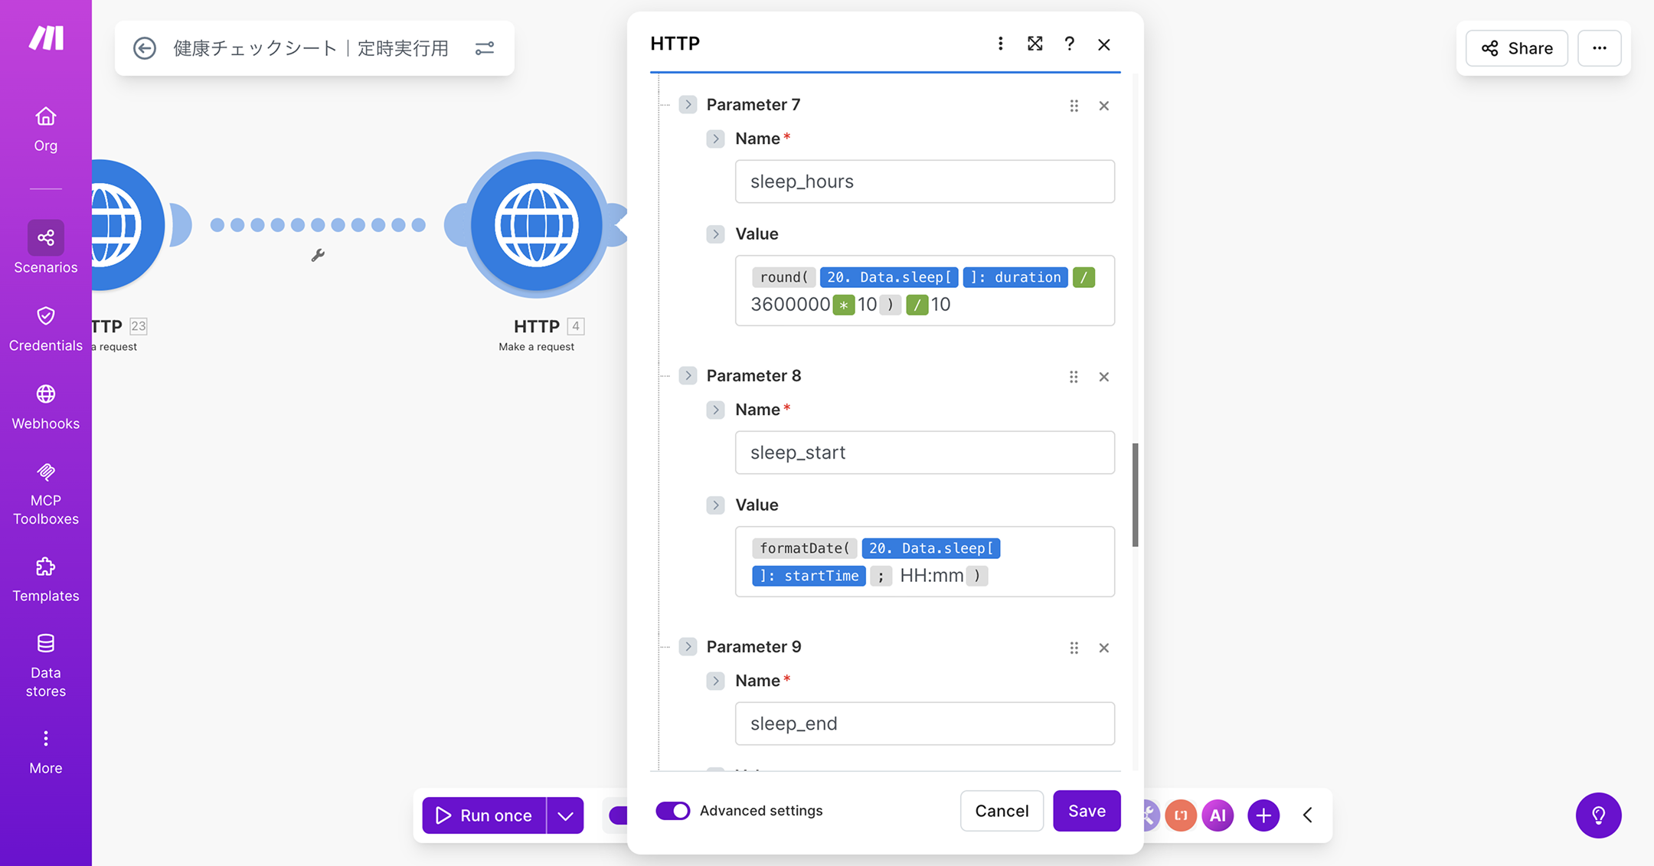Open Webhooks in the sidebar
Viewport: 1654px width, 866px height.
pyautogui.click(x=45, y=407)
